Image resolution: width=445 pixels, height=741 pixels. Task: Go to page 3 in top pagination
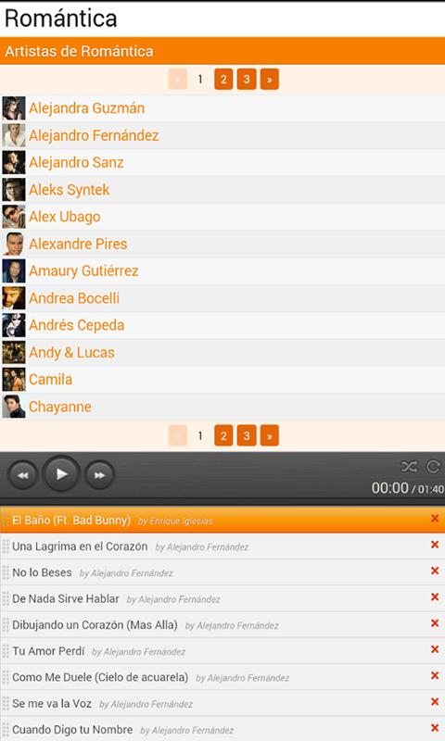[x=247, y=79]
